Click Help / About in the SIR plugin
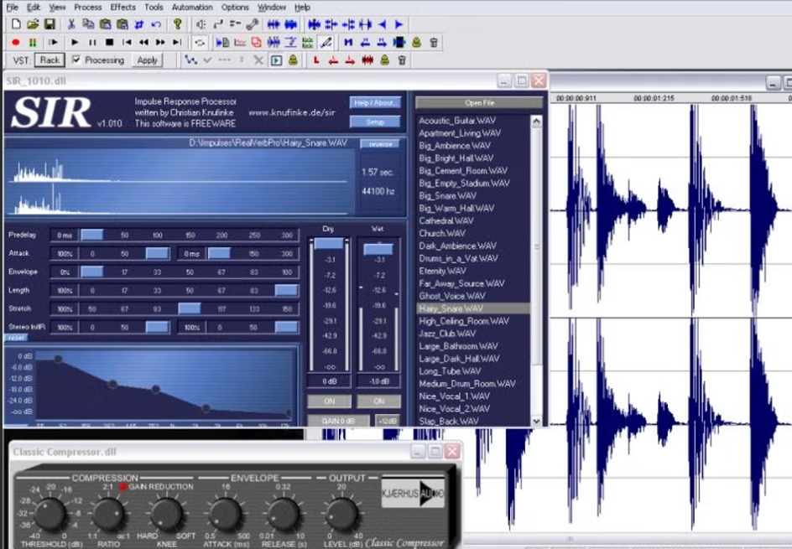This screenshot has width=792, height=549. coord(375,102)
